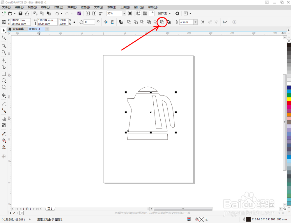Add a new document tab with plus
This screenshot has height=223, width=291.
[x=47, y=29]
